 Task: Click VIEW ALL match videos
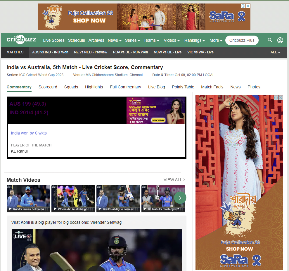[x=174, y=180]
